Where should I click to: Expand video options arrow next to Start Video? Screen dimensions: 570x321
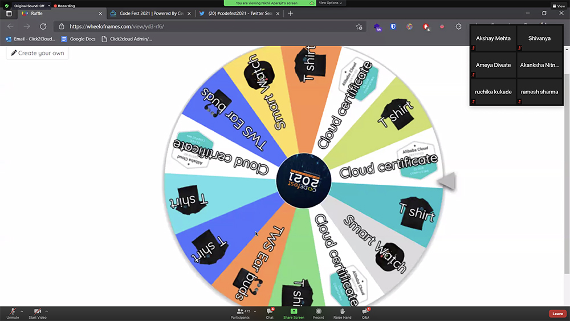point(47,311)
